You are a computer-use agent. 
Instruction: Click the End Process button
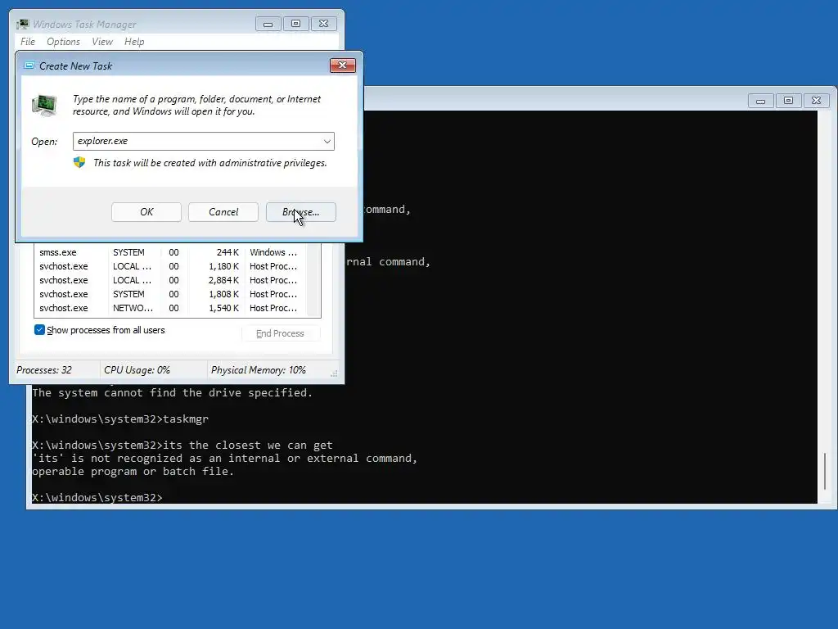tap(280, 333)
